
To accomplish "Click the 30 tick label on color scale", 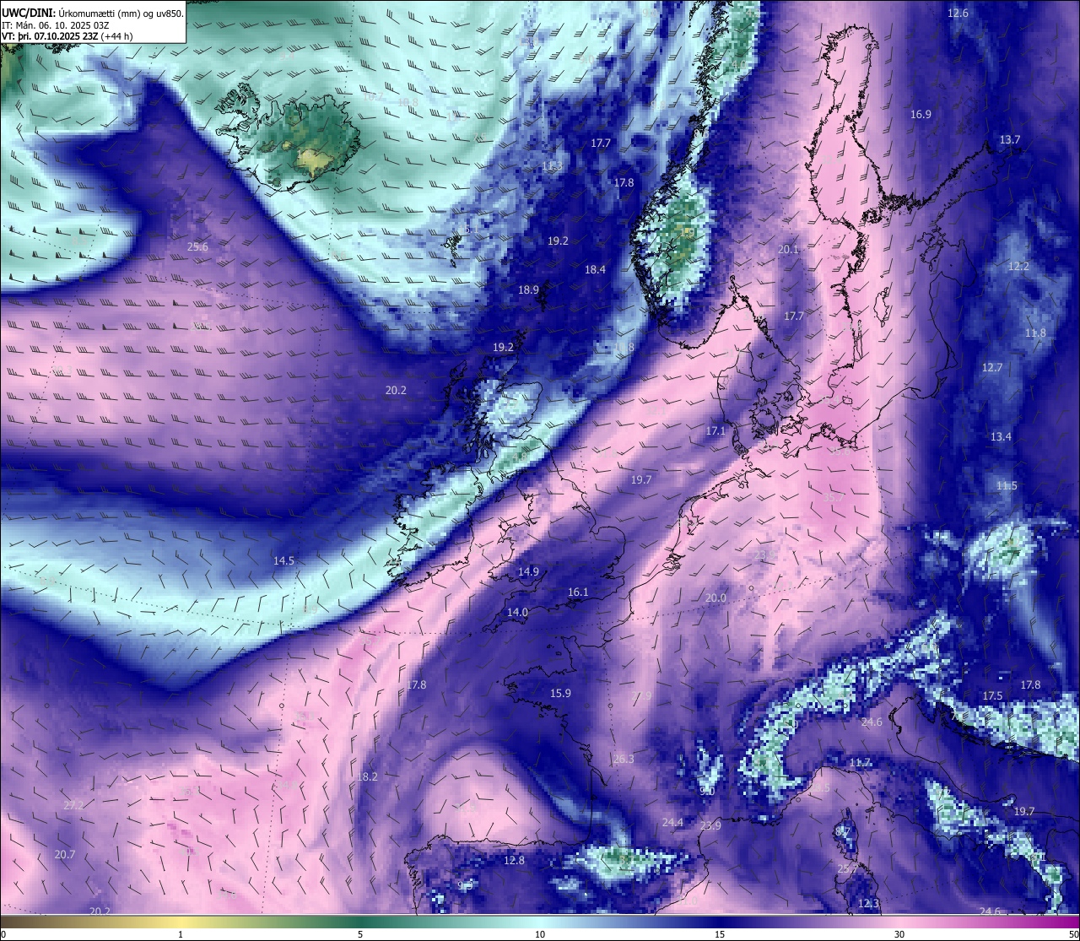I will click(899, 934).
